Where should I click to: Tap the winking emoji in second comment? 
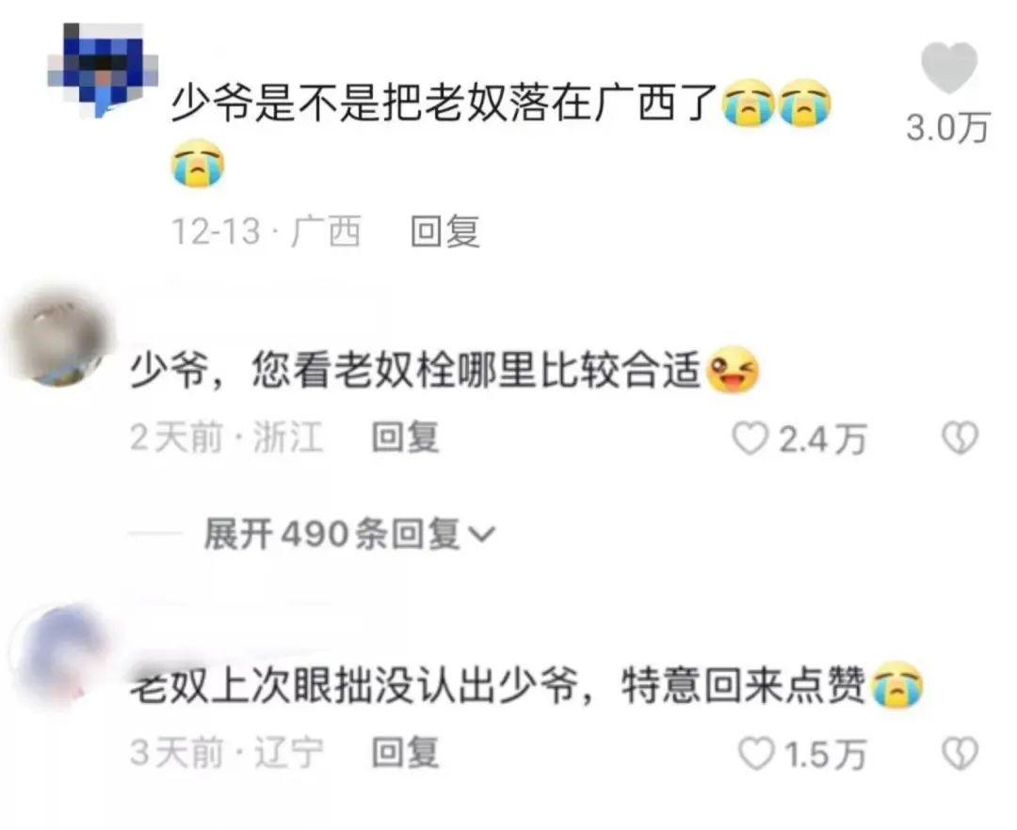[733, 370]
